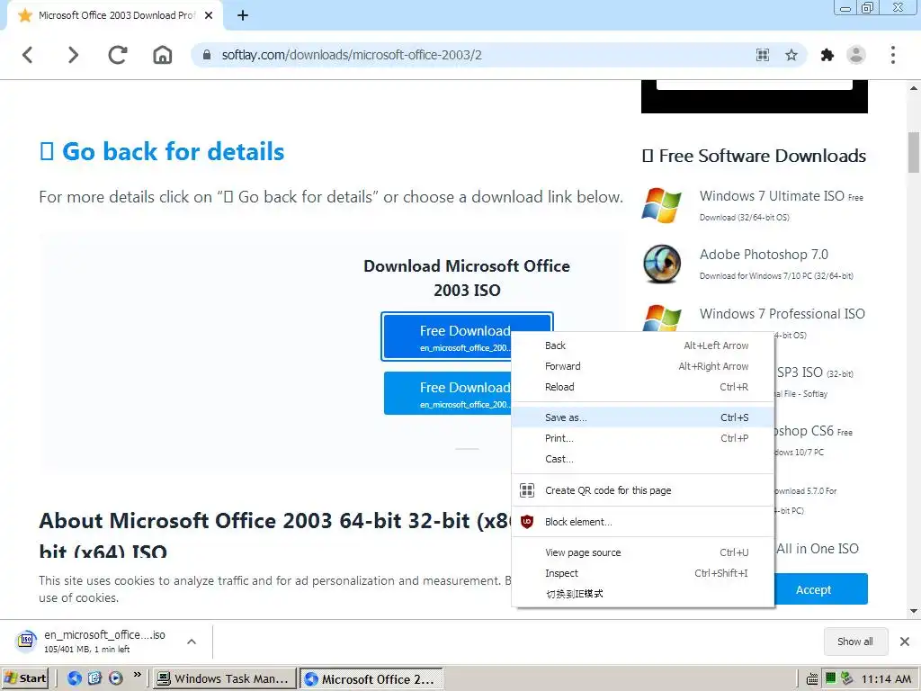This screenshot has height=691, width=921.
Task: Click the keyboard tray icon
Action: tap(812, 679)
